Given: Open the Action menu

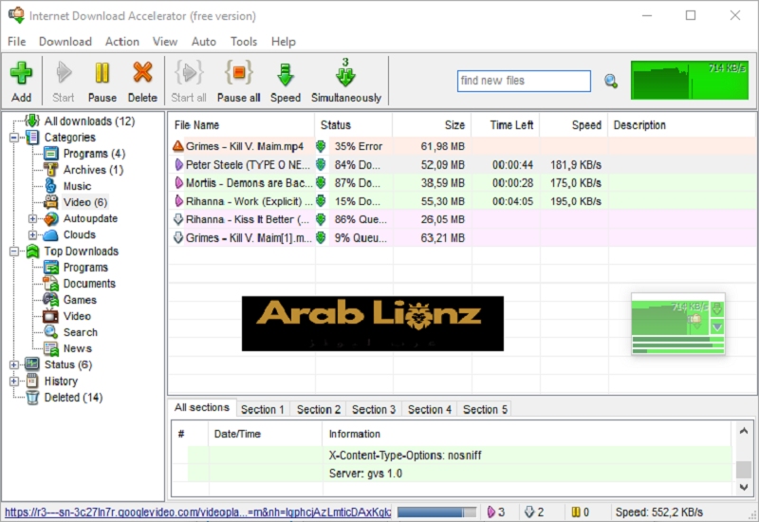Looking at the screenshot, I should (122, 42).
